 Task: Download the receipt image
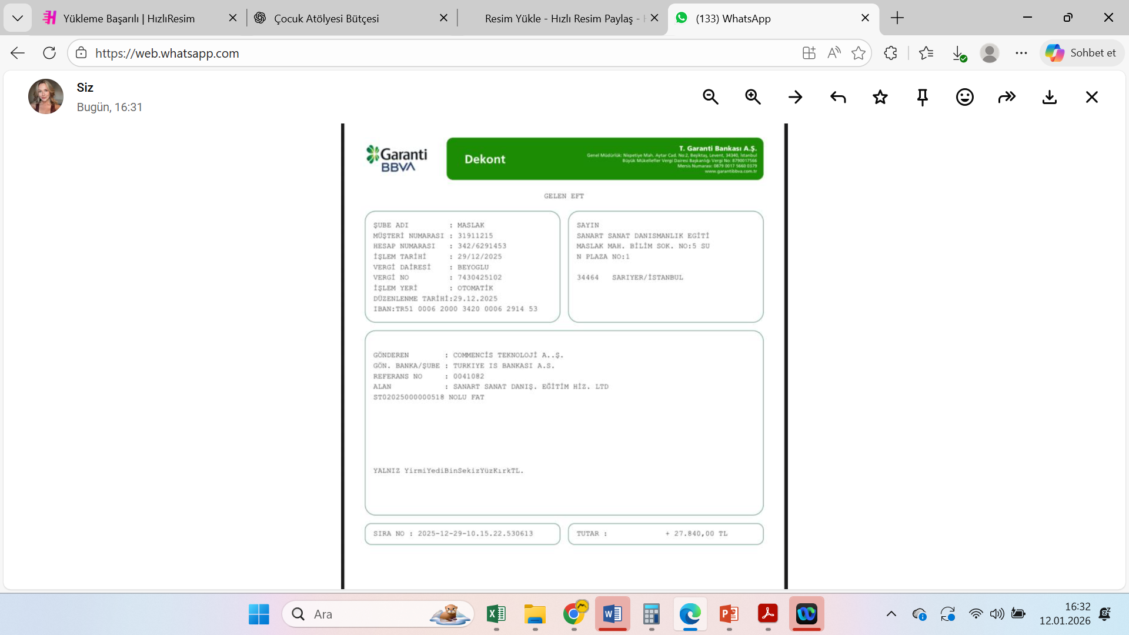1050,97
